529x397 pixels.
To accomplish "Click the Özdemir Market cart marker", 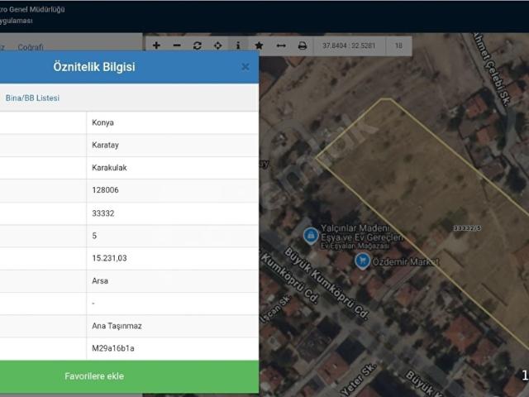I will [363, 261].
